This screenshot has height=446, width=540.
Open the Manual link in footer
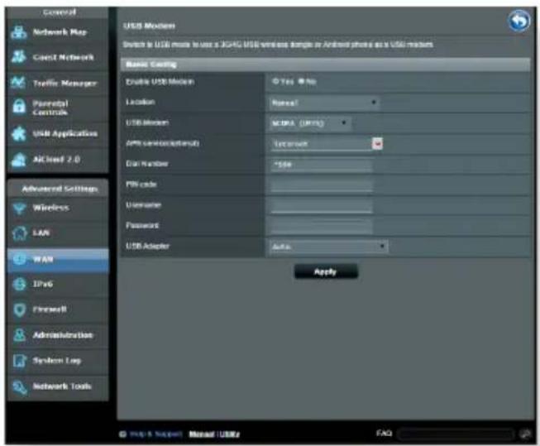[202, 434]
